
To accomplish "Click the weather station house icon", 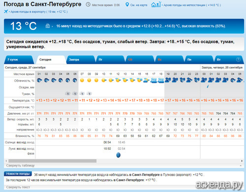I will point(156,4).
